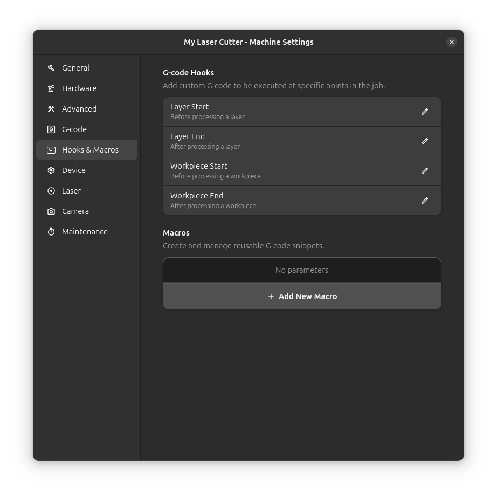The image size is (497, 497).
Task: Click the pencil icon for Layer End
Action: 425,141
